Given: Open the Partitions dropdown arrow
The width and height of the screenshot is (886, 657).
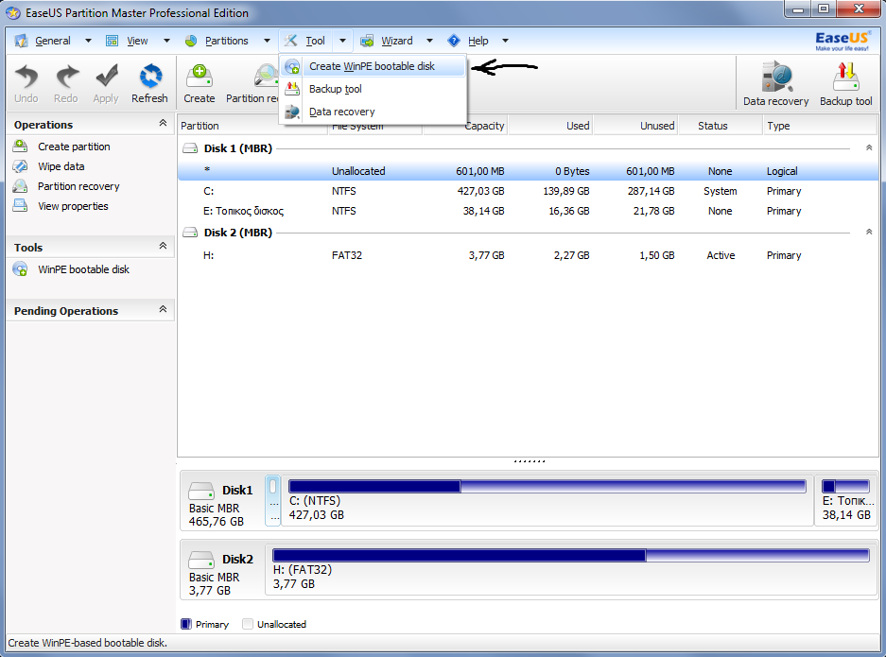Looking at the screenshot, I should (268, 41).
